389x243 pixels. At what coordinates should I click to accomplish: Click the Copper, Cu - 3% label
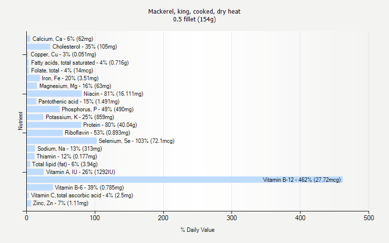tap(63, 54)
